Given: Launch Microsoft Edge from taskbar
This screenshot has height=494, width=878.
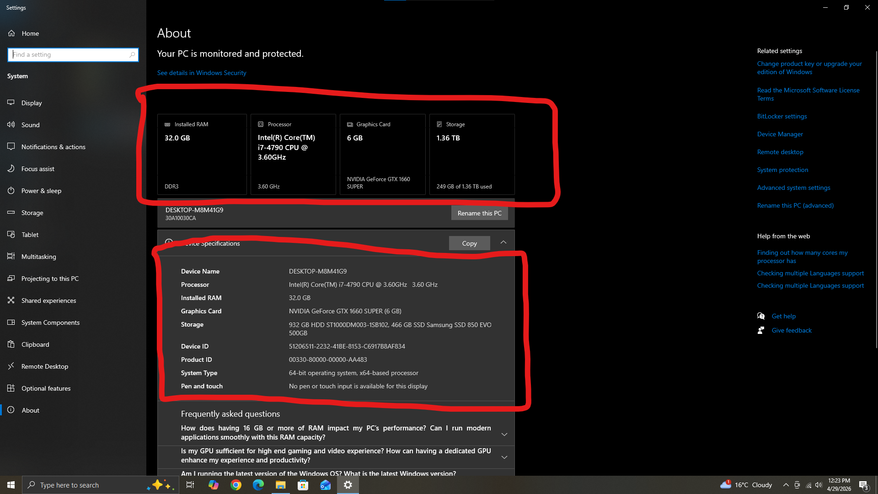Looking at the screenshot, I should [x=258, y=485].
